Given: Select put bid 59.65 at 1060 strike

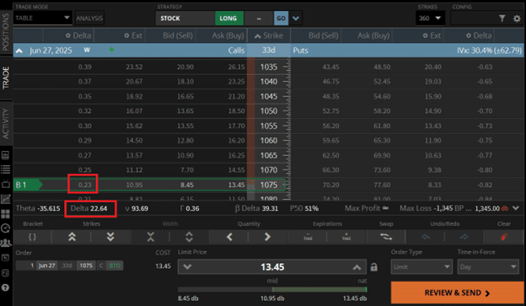Looking at the screenshot, I should 330,141.
